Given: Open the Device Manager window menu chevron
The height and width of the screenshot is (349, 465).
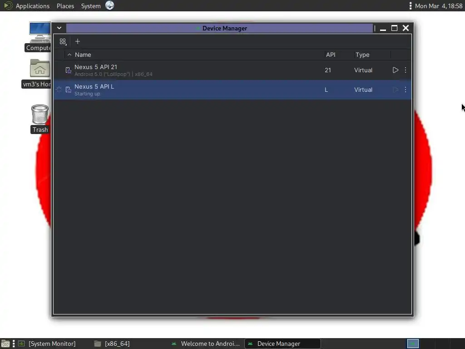Looking at the screenshot, I should (59, 28).
